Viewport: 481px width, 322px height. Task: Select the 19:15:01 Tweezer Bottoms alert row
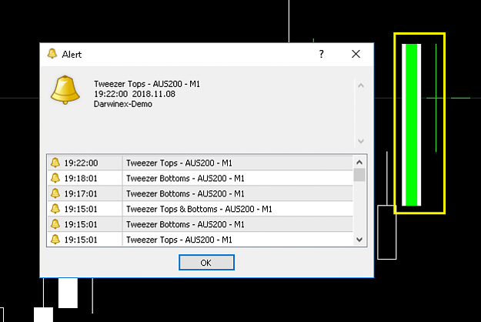click(200, 224)
